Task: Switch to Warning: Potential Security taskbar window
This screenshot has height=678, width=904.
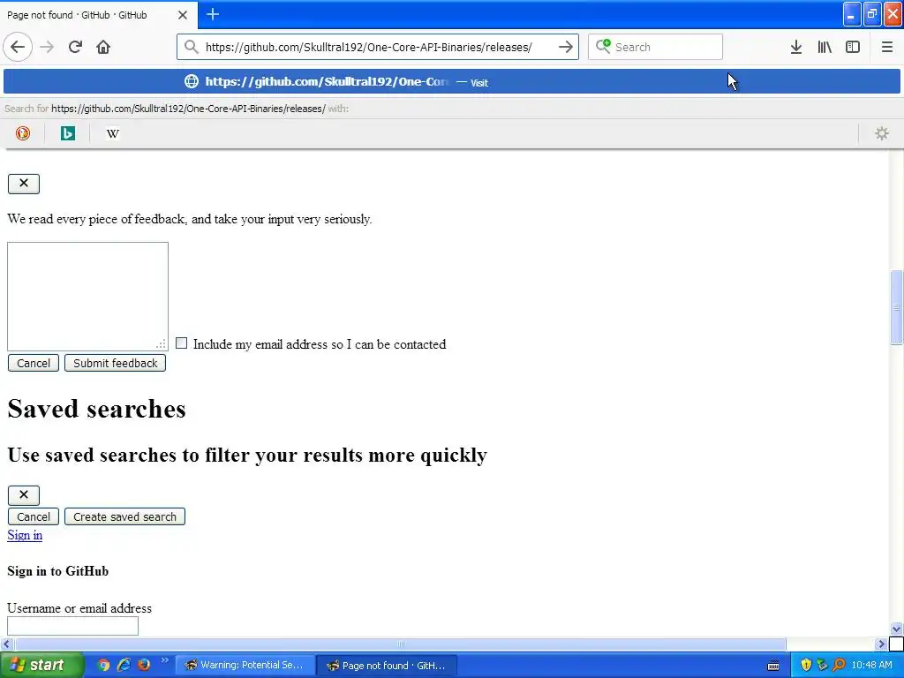Action: pyautogui.click(x=245, y=666)
